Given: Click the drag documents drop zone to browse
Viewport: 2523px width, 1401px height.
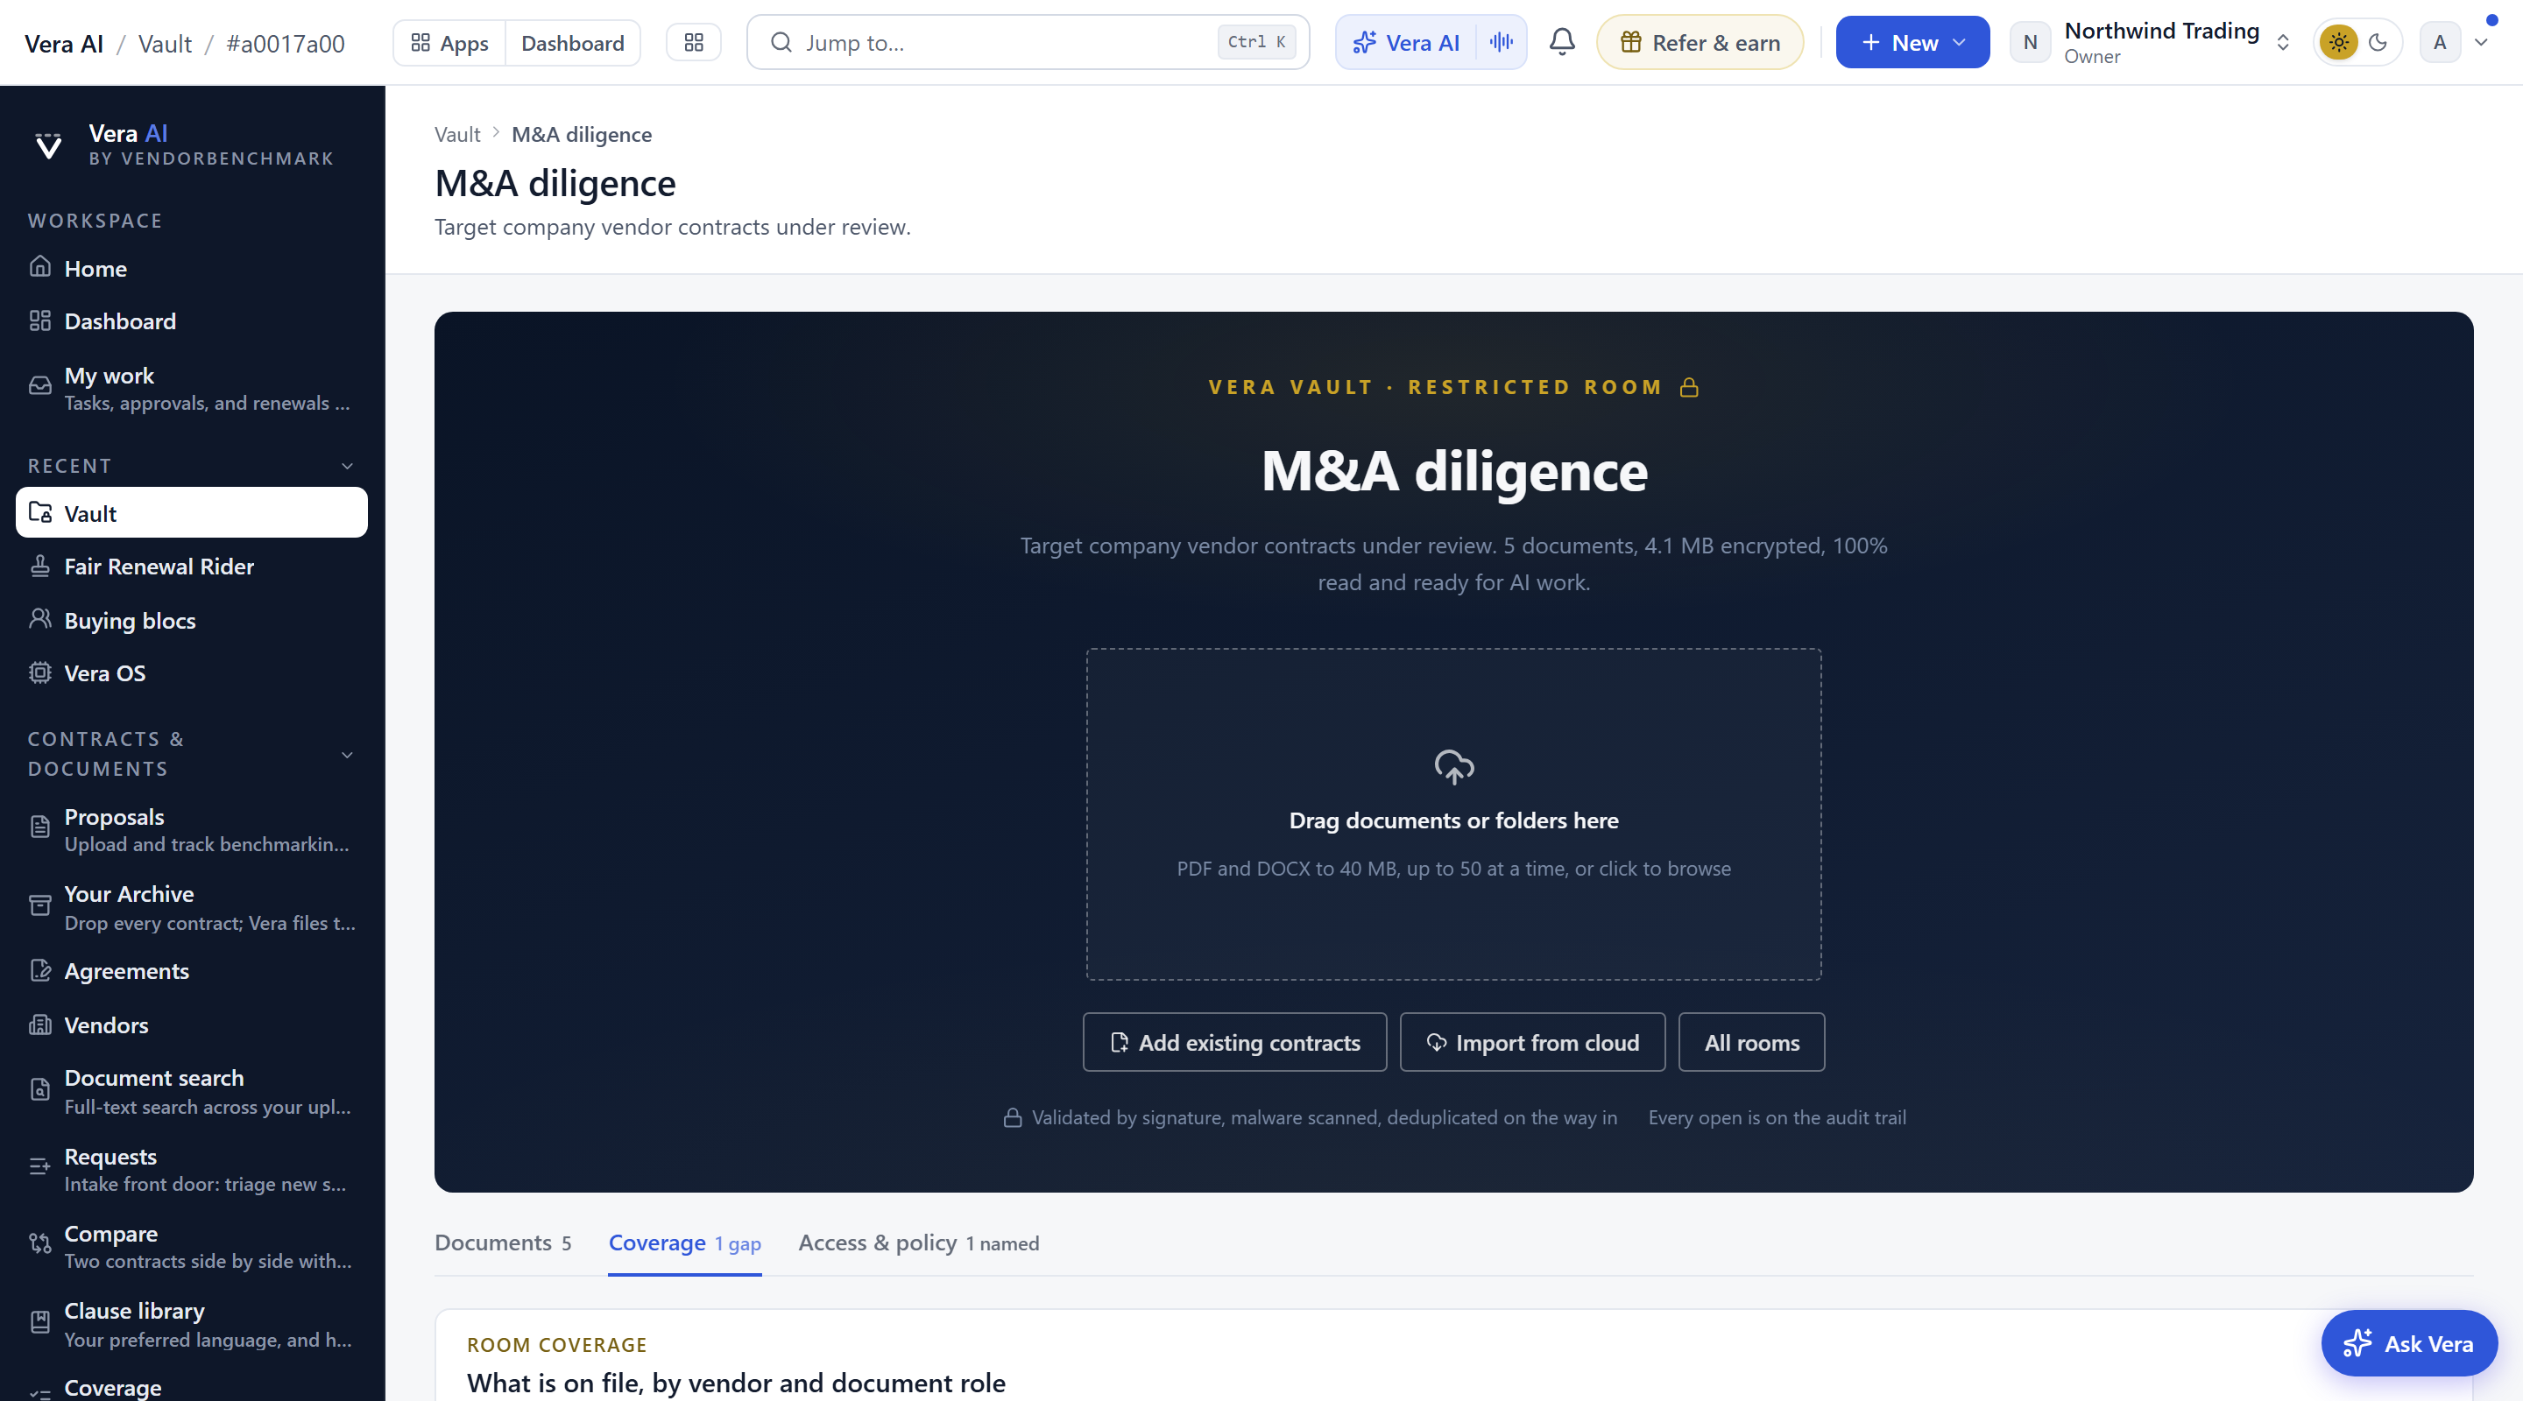Looking at the screenshot, I should tap(1453, 813).
